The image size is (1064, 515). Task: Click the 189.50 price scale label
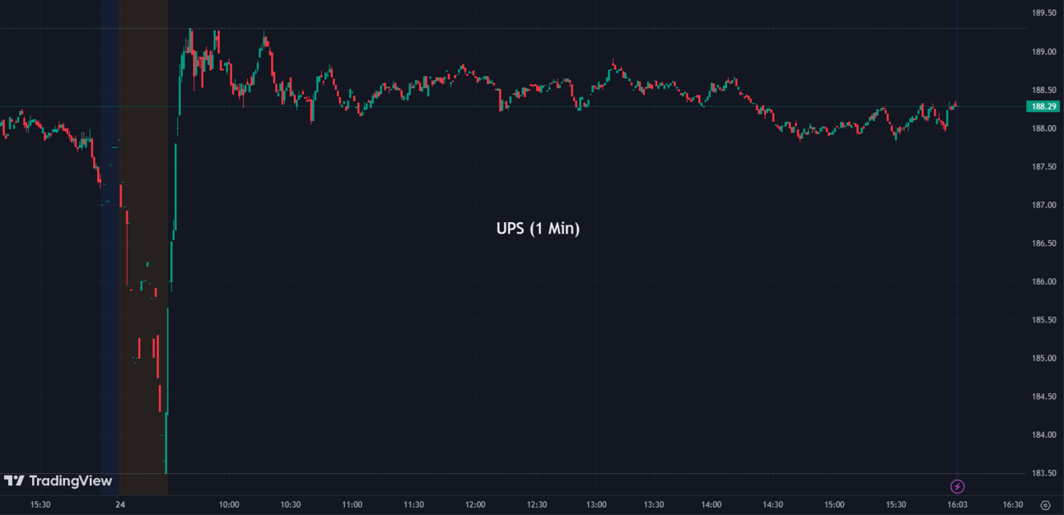coord(1044,13)
